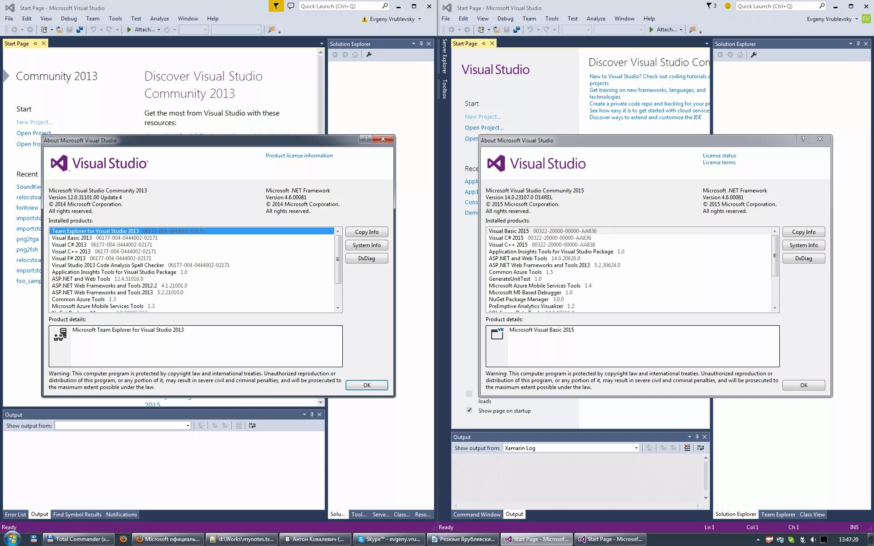
Task: Uncheck Show page on startup checkbox
Action: [469, 410]
